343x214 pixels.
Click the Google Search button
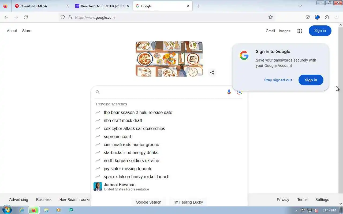(148, 202)
